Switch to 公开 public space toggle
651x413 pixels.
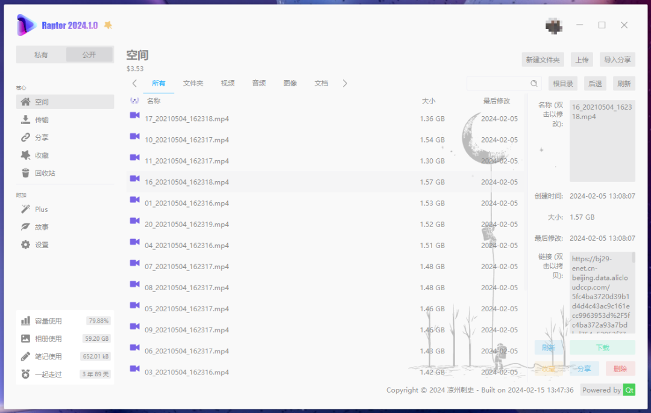(x=89, y=55)
